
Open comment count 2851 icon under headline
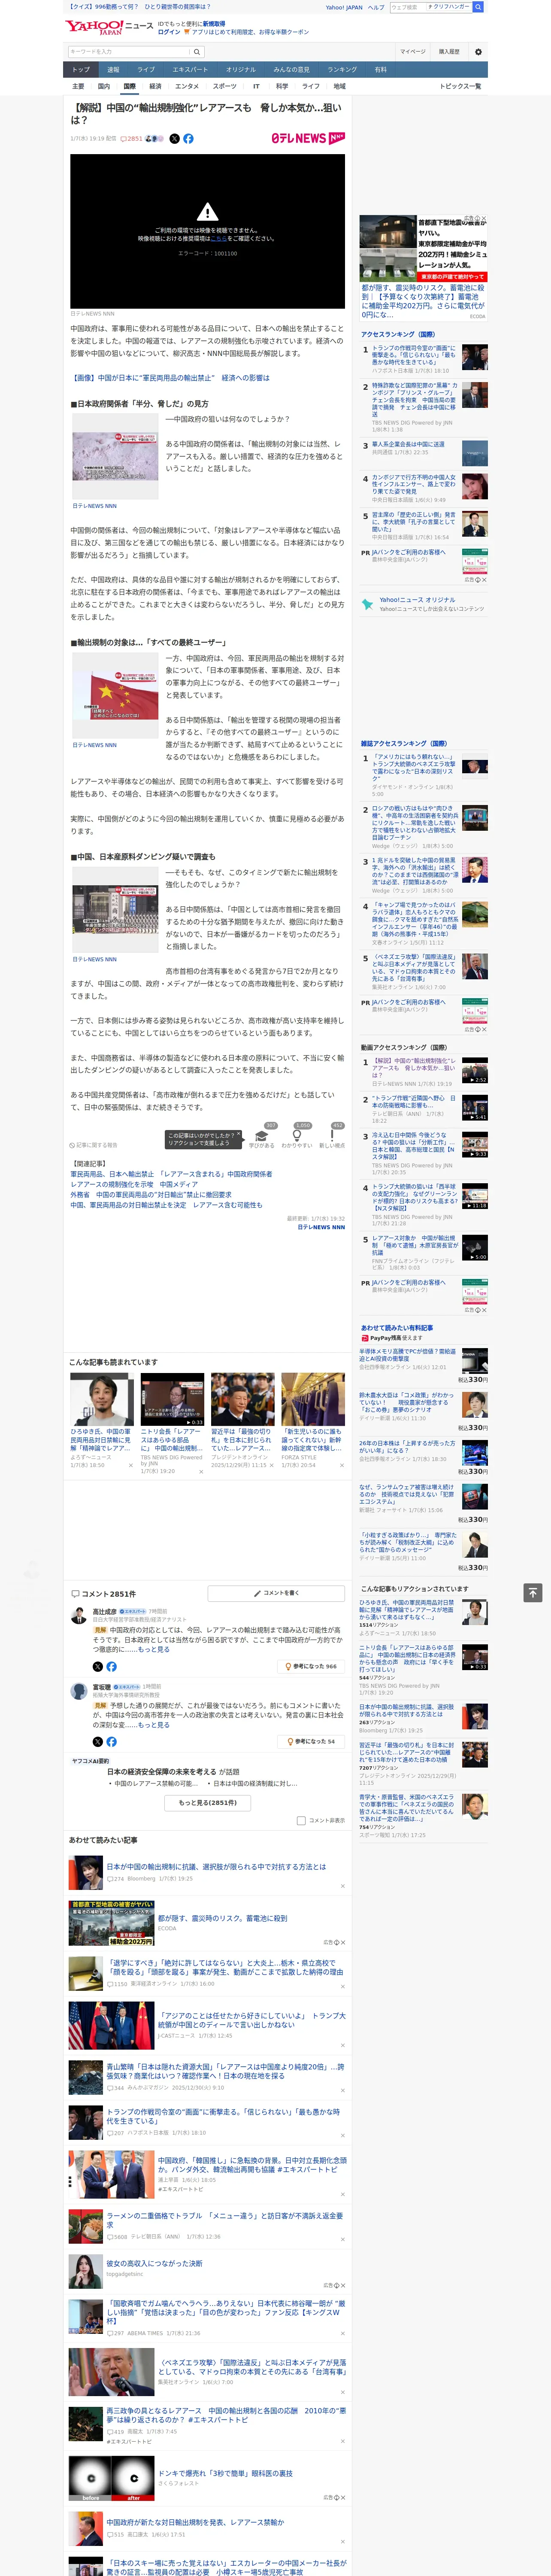pyautogui.click(x=132, y=139)
